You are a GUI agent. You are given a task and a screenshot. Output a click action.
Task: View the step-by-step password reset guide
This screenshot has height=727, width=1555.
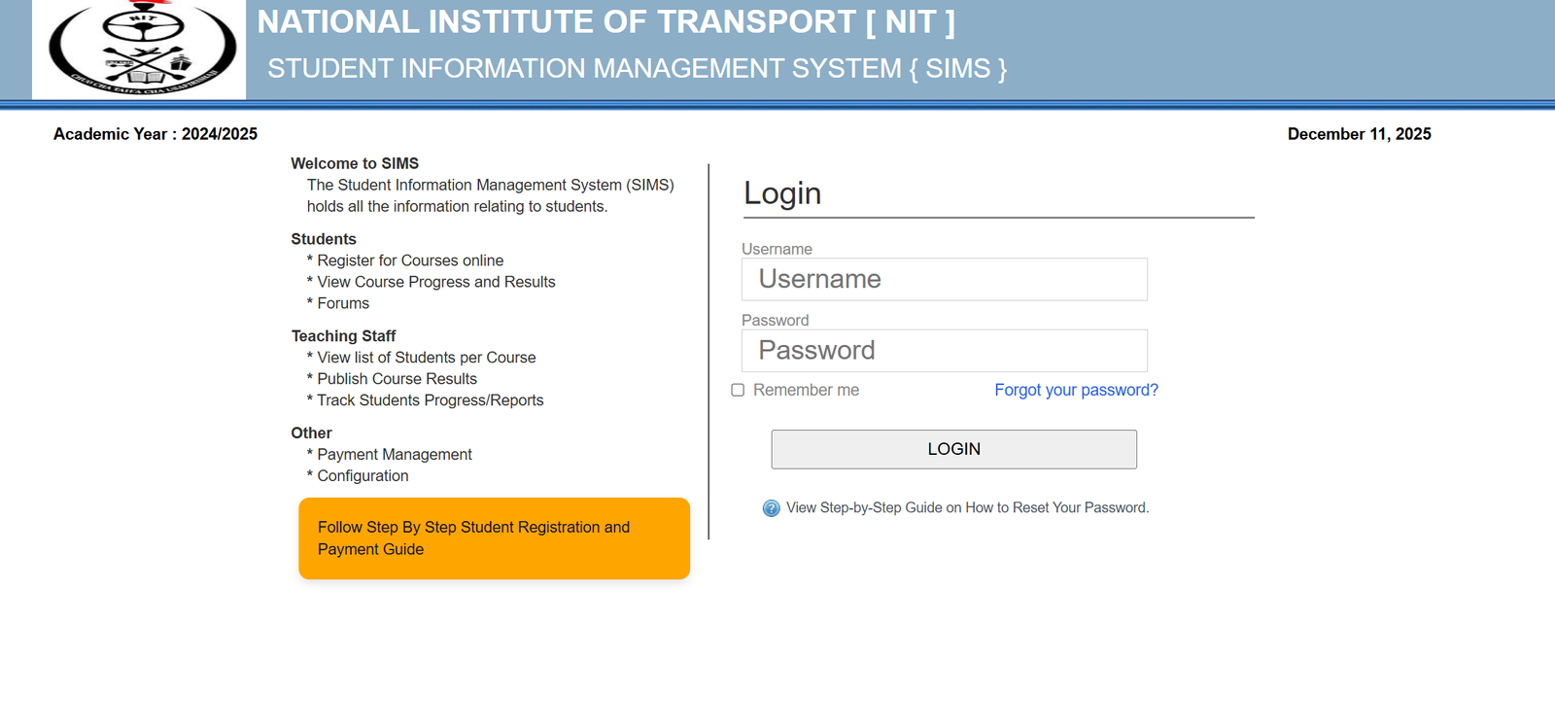point(967,507)
